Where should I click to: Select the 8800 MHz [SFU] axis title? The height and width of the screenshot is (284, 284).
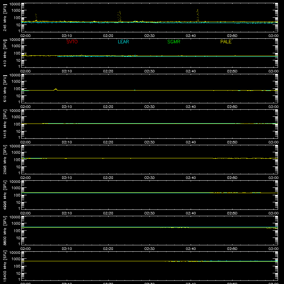click(x=5, y=230)
